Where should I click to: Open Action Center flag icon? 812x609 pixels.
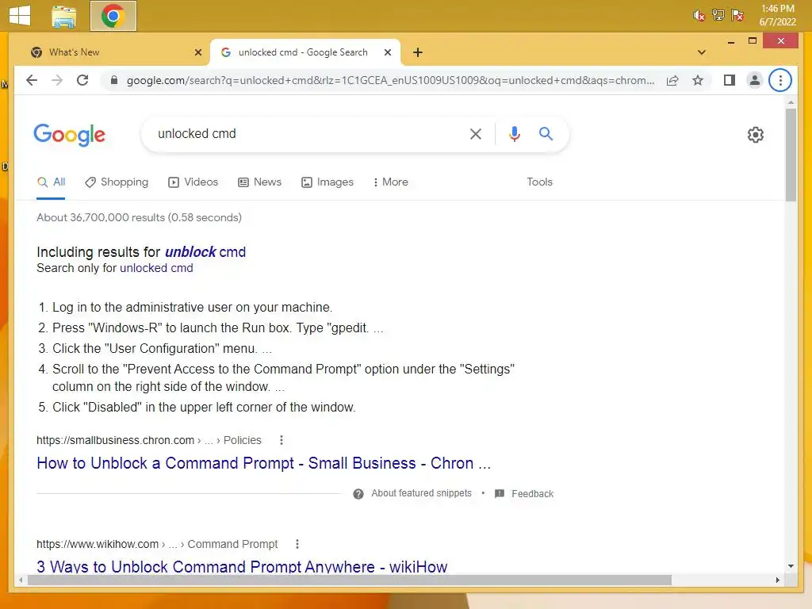(737, 15)
